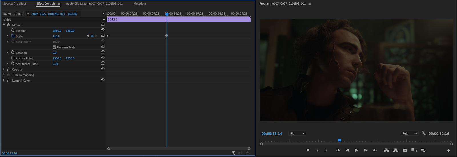Toggle the Opacity fx effect on/off
This screenshot has width=457, height=157.
click(9, 69)
